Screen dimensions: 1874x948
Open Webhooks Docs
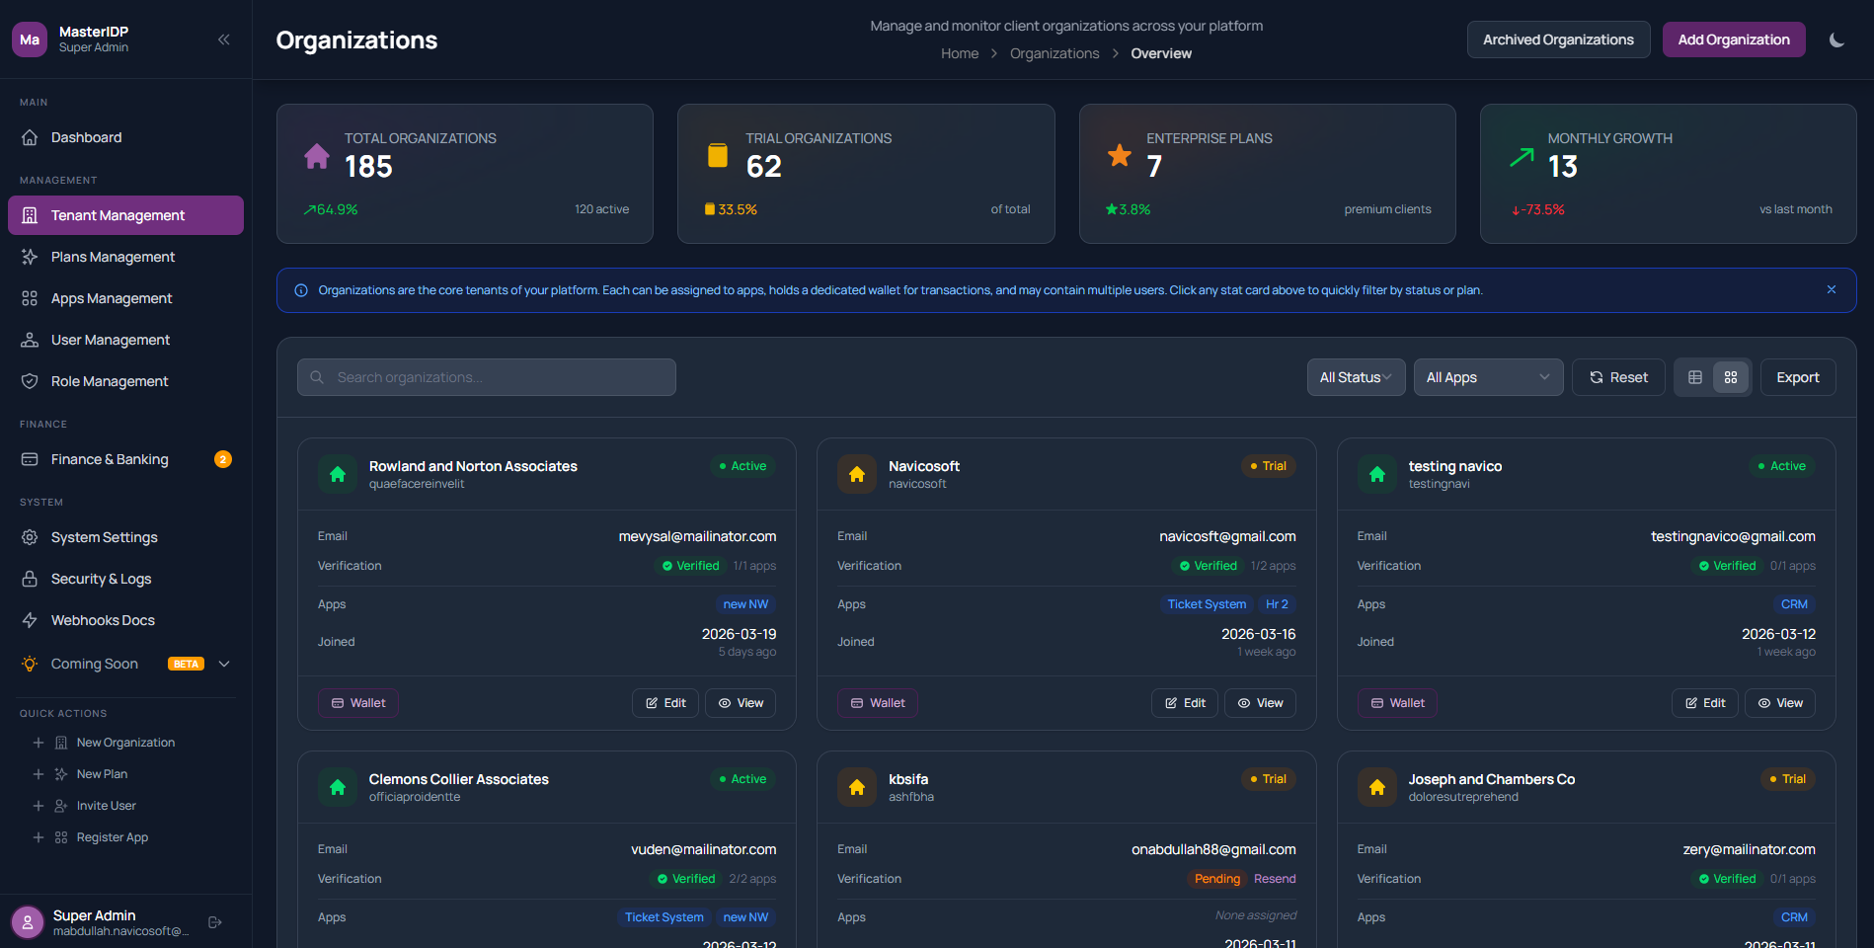coord(125,620)
